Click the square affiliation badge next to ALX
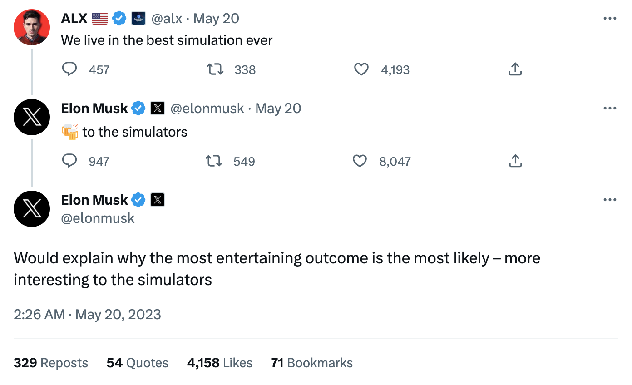Image resolution: width=632 pixels, height=385 pixels. 138,18
